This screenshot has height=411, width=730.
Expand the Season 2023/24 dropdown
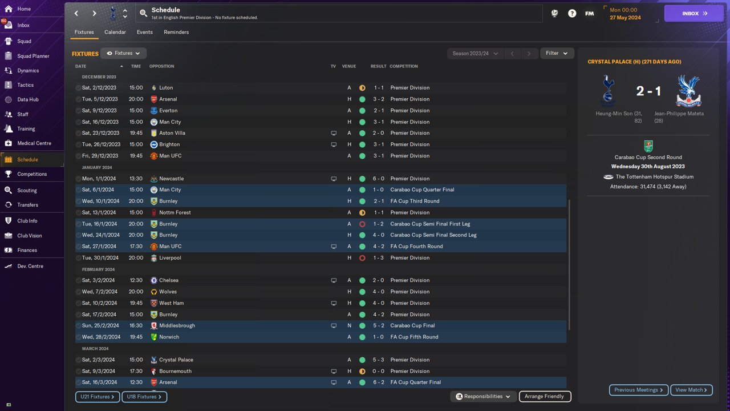coord(474,54)
